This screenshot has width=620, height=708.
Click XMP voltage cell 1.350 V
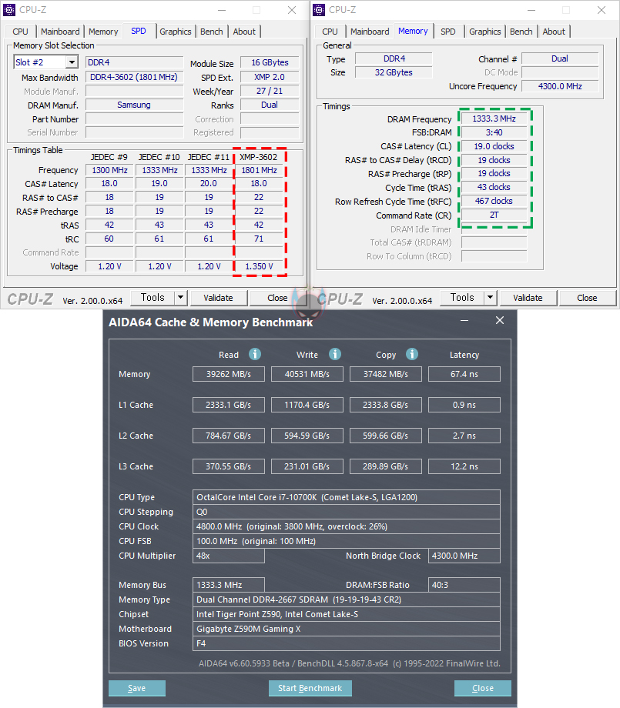coord(260,266)
